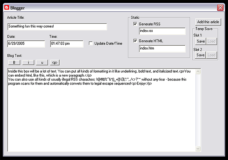Select the Time input field

[66, 44]
